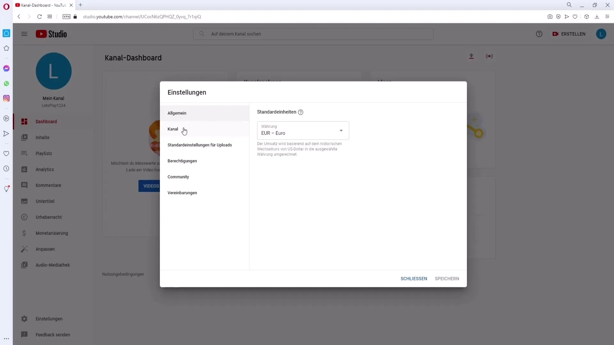This screenshot has height=345, width=614.
Task: Open Einstellungen sidebar icon
Action: [24, 318]
